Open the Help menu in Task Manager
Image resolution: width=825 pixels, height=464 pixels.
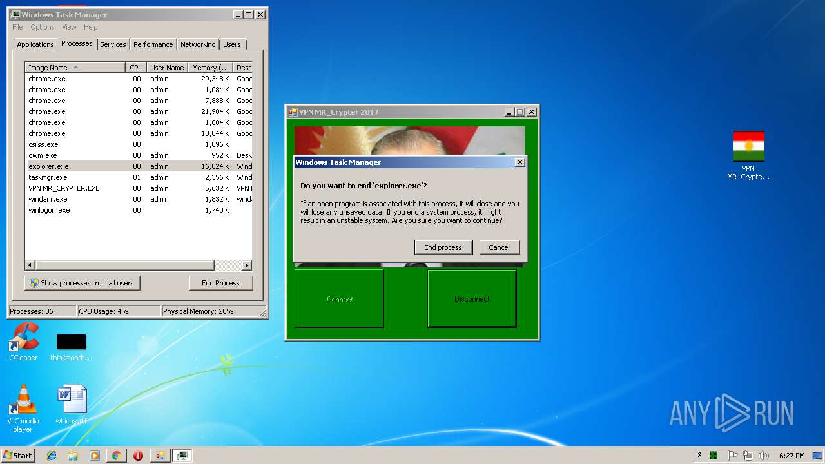point(91,27)
